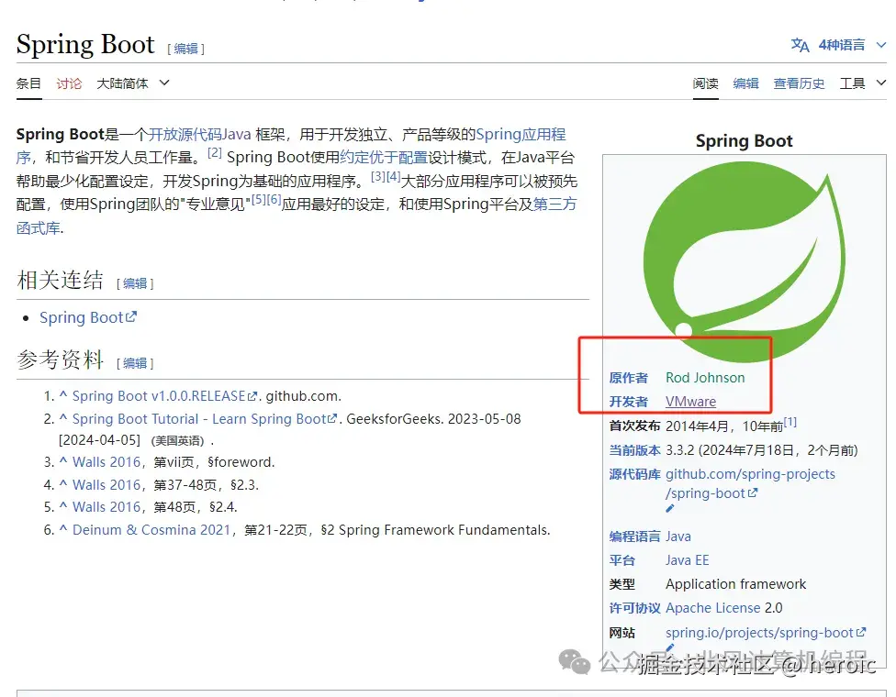Click the back-reference caret for reference 3
Image resolution: width=896 pixels, height=697 pixels.
[x=63, y=460]
